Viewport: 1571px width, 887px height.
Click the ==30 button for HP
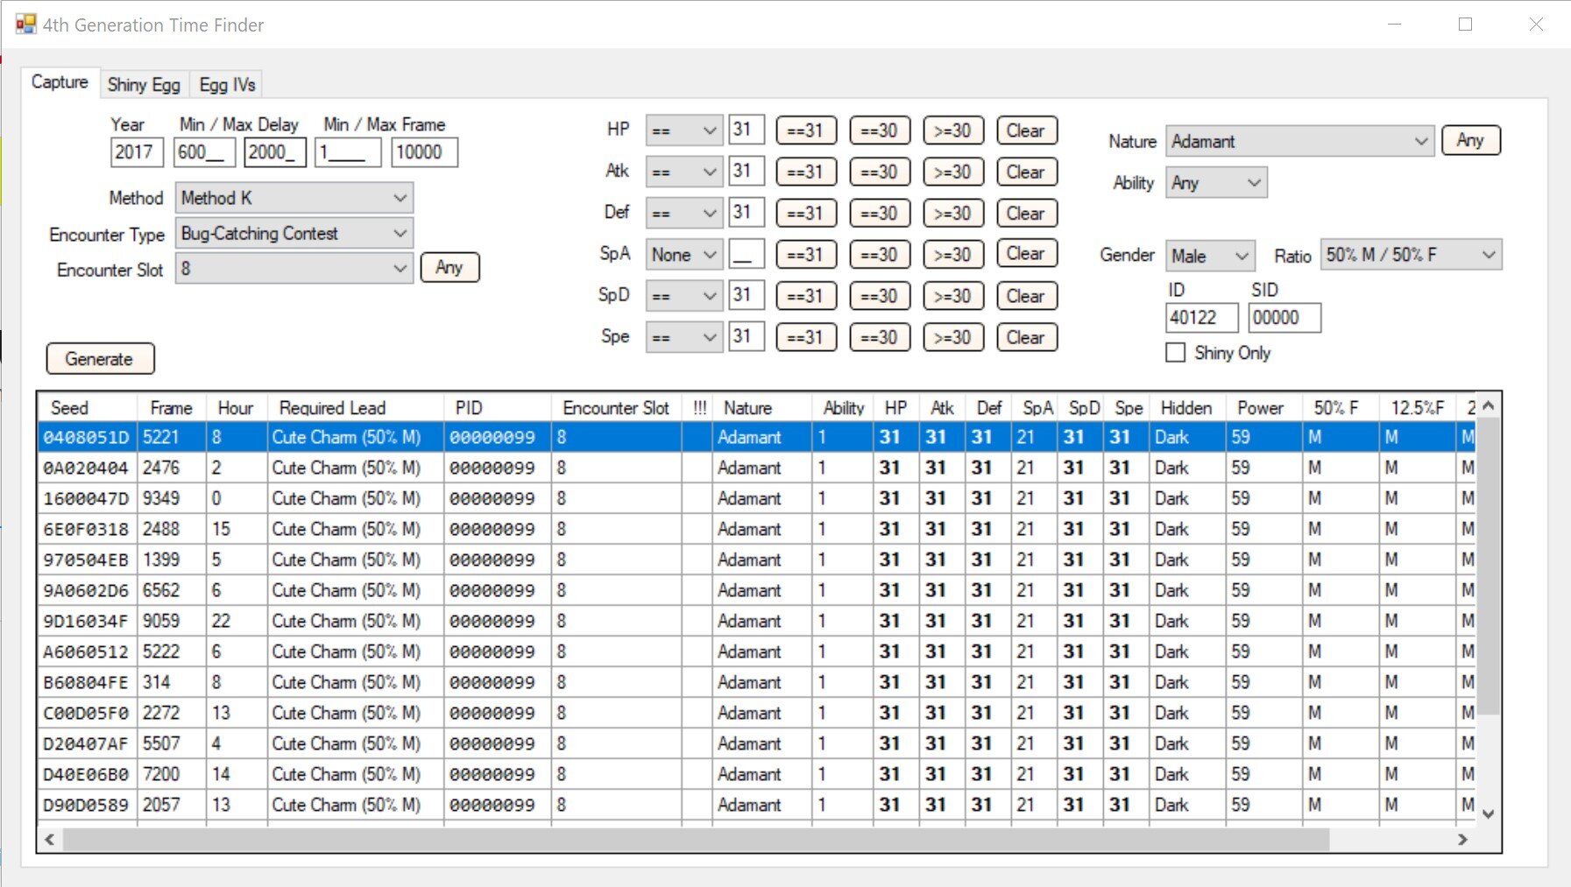coord(879,130)
